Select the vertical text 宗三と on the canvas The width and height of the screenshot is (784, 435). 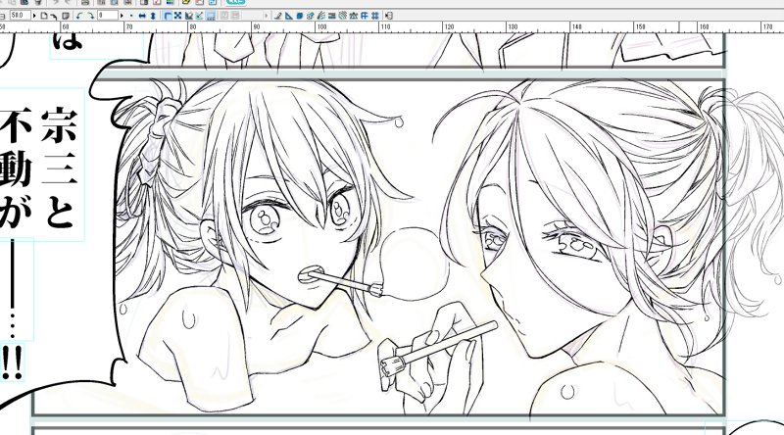(x=59, y=169)
